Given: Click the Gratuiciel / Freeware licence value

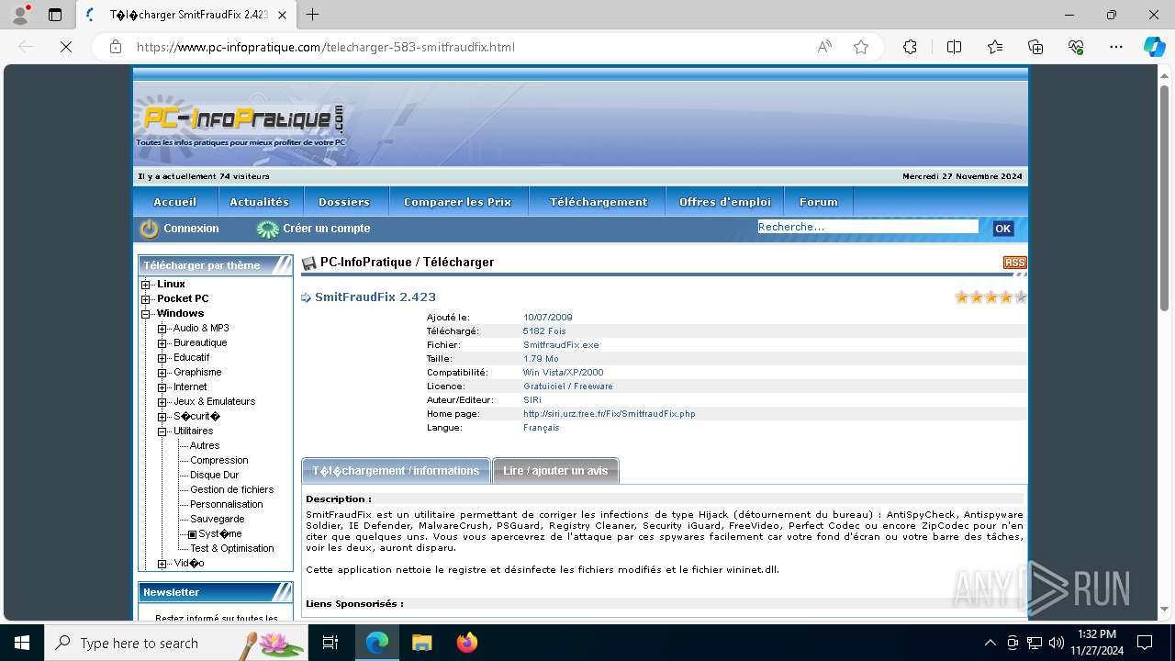Looking at the screenshot, I should click(x=568, y=387).
